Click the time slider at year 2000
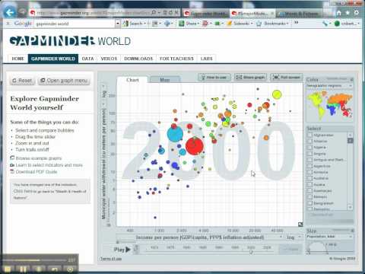This screenshot has width=365, height=274. pos(251,251)
